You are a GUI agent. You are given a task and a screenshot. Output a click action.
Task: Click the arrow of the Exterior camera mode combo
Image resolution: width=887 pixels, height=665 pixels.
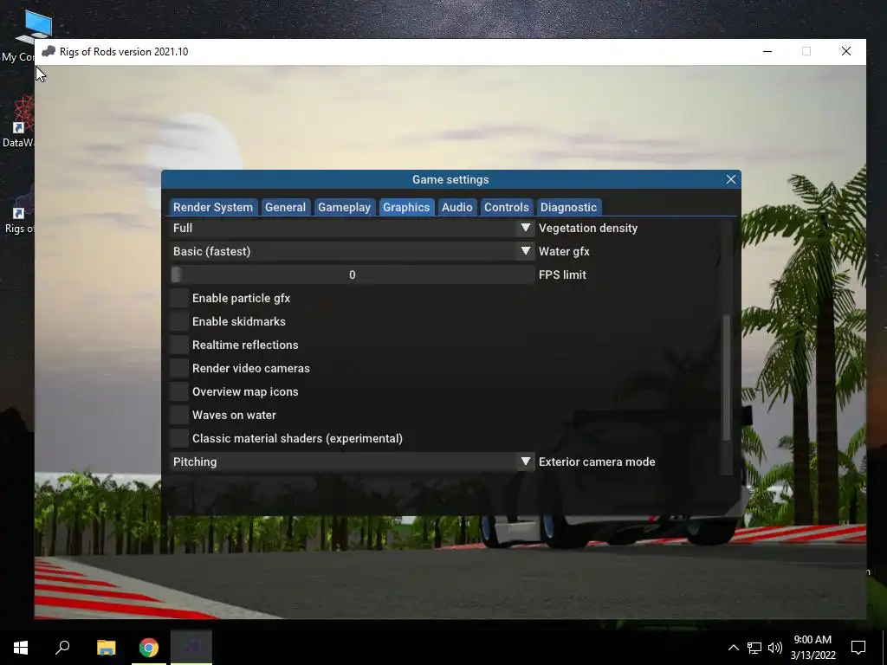[526, 462]
